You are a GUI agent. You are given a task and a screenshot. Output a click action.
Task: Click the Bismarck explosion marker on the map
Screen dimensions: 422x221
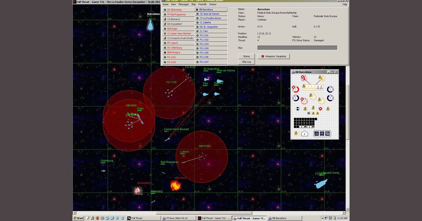tap(175, 185)
